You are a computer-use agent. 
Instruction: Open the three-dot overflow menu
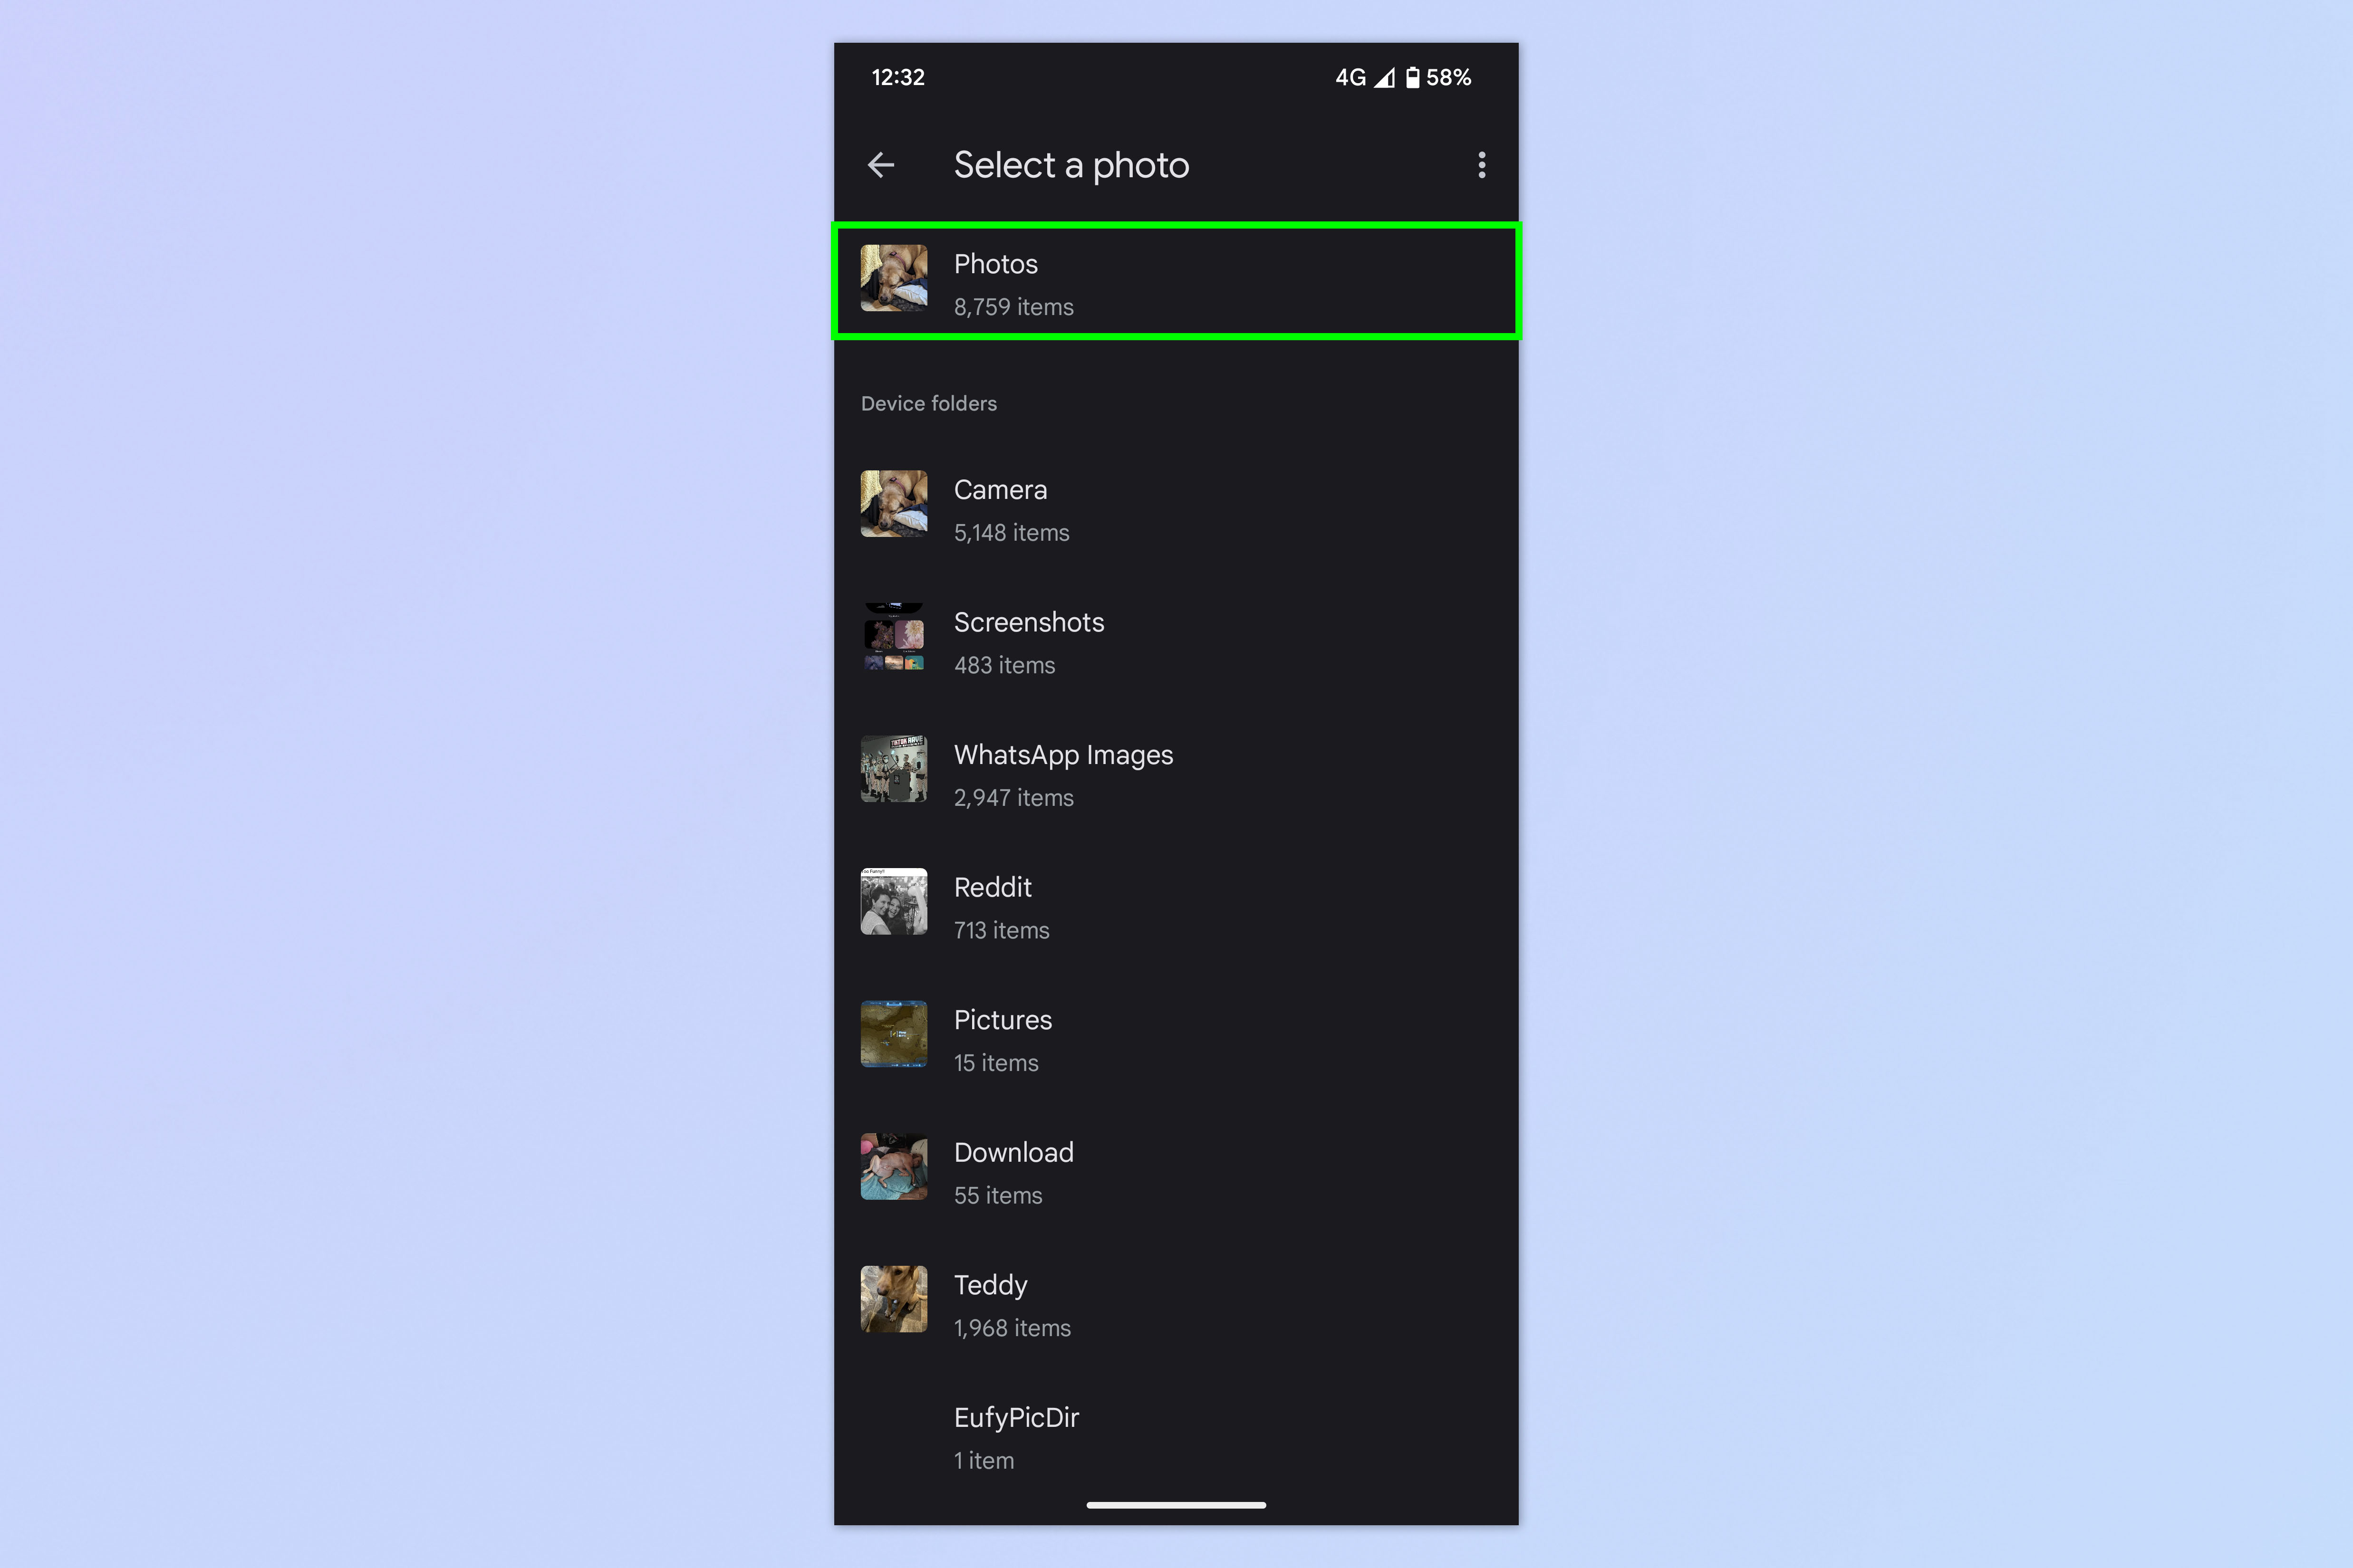coord(1482,165)
